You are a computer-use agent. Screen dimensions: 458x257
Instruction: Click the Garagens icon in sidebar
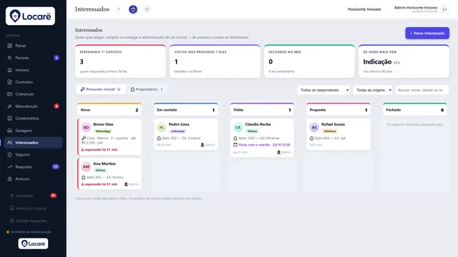(9, 131)
